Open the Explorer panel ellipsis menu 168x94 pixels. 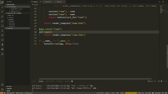pos(28,2)
